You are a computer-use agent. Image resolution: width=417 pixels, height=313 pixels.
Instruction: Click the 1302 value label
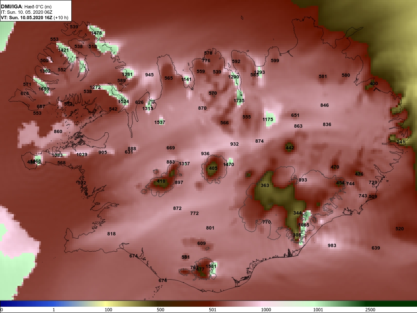pyautogui.click(x=45, y=71)
